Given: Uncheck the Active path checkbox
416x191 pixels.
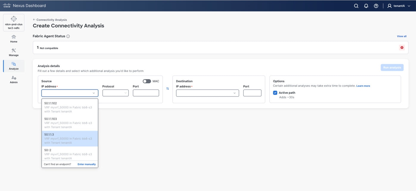Looking at the screenshot, I should (275, 93).
